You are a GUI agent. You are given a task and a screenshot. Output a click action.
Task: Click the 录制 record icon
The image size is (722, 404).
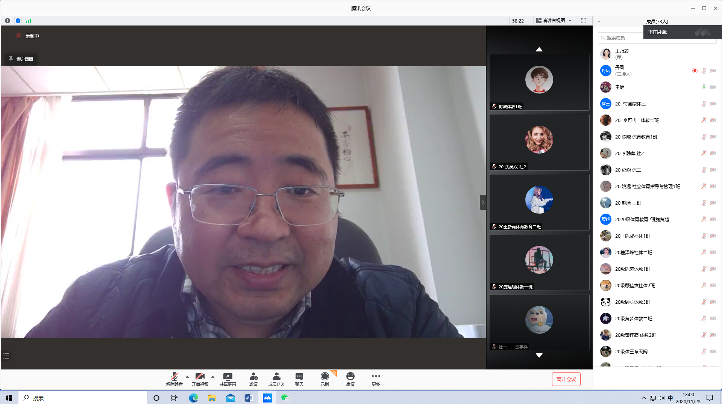point(325,379)
